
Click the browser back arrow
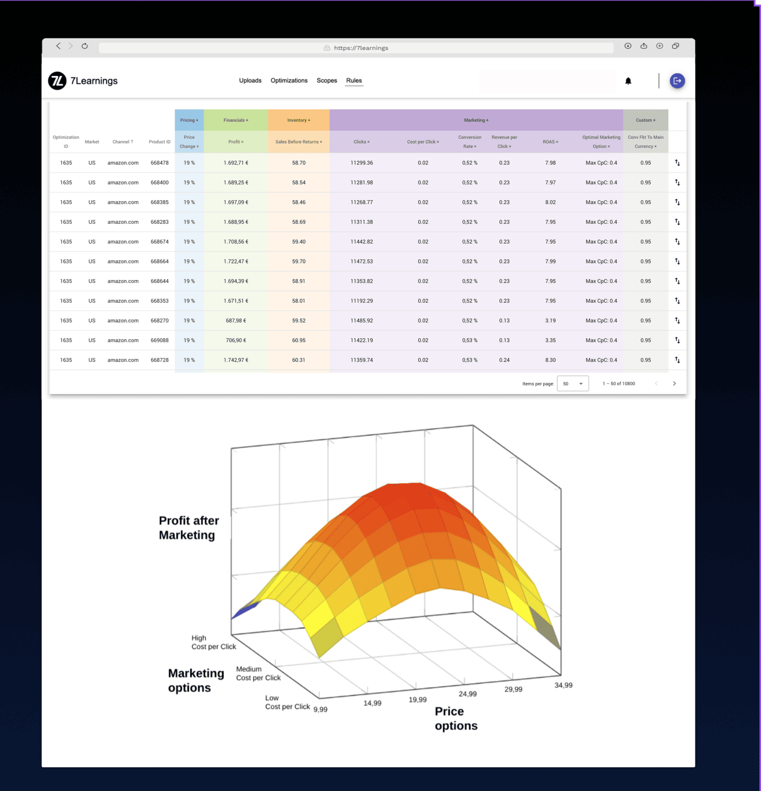click(58, 46)
